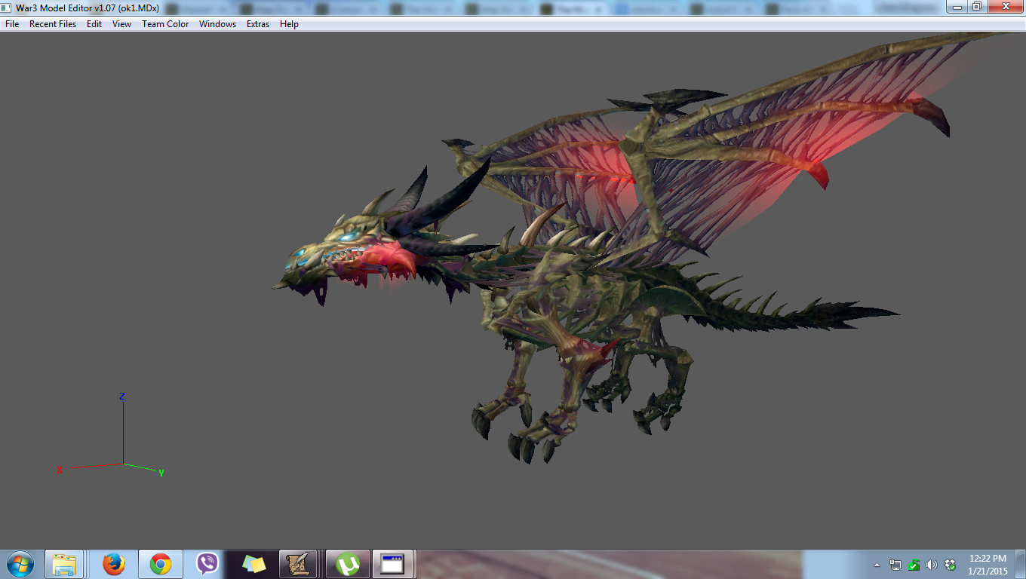Show hidden system tray icons

click(877, 565)
